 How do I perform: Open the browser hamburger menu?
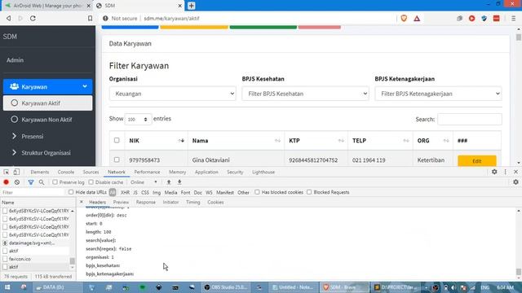tap(513, 18)
